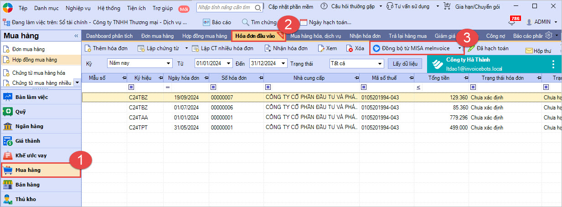Toggle filter checkbox under Số hóa đơn column

point(213,87)
